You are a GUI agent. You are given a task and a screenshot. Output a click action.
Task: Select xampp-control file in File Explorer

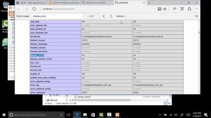tap(84, 97)
